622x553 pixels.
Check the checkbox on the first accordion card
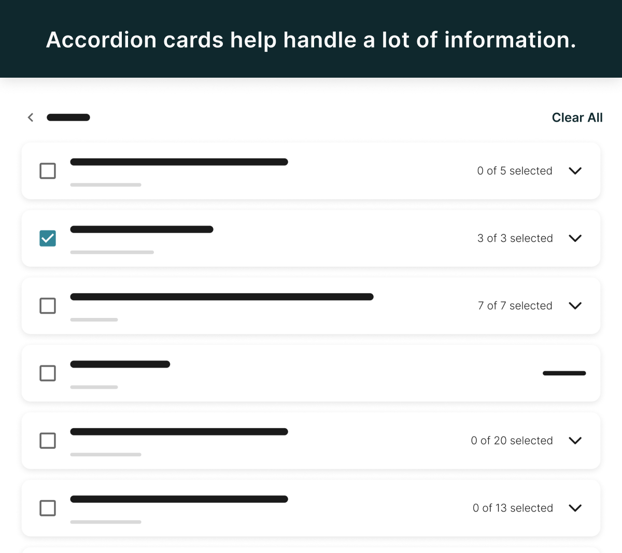coord(48,171)
